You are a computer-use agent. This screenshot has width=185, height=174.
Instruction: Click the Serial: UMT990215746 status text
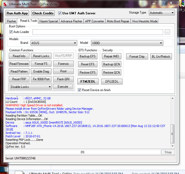tap(20, 158)
